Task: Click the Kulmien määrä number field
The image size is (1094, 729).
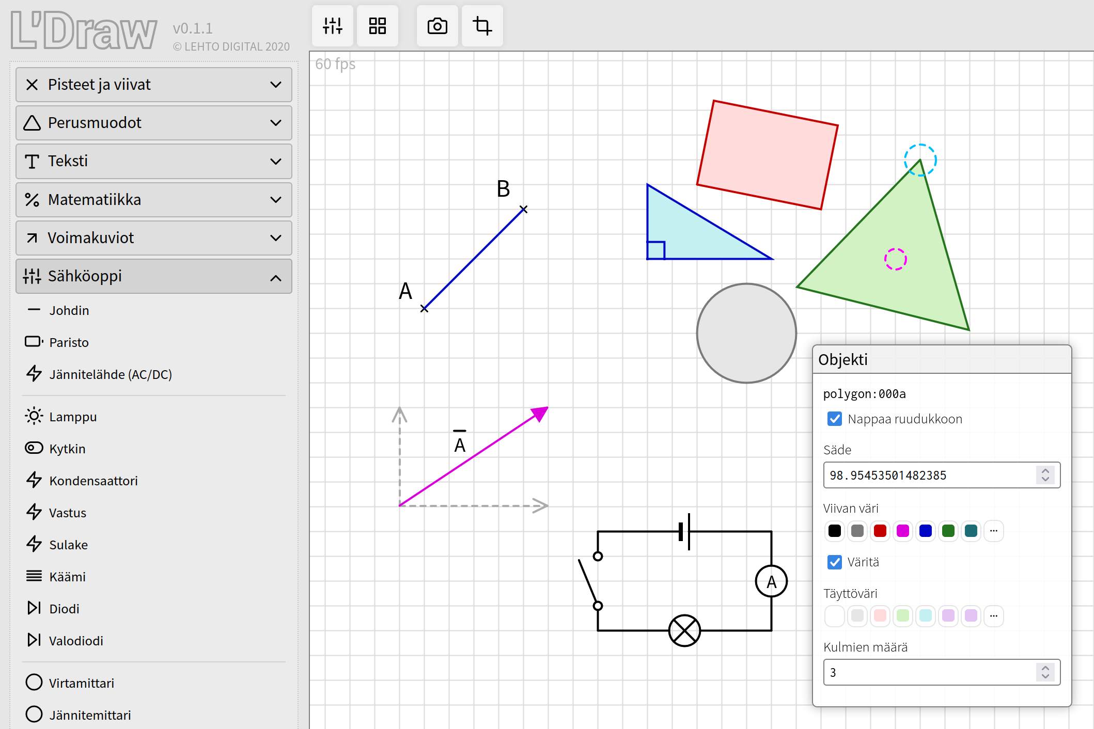Action: [x=930, y=672]
